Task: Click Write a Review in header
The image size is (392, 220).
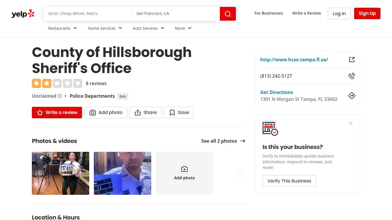Action: point(306,13)
